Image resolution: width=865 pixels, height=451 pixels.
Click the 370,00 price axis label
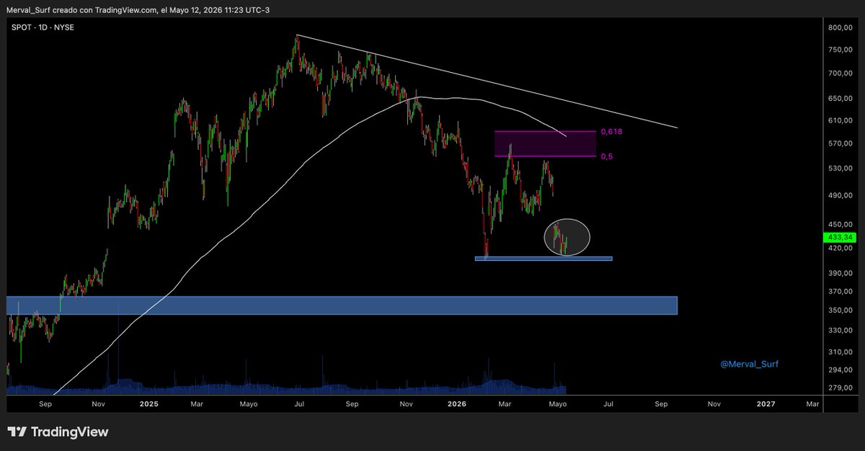pos(840,292)
